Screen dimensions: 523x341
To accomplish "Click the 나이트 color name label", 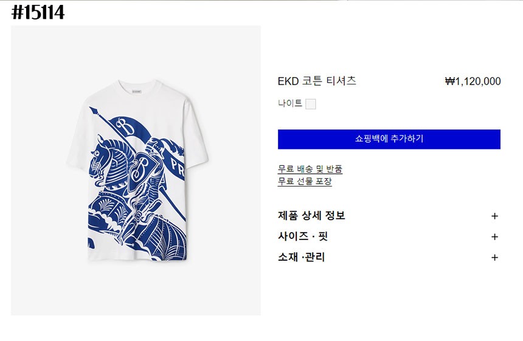I will click(x=290, y=103).
